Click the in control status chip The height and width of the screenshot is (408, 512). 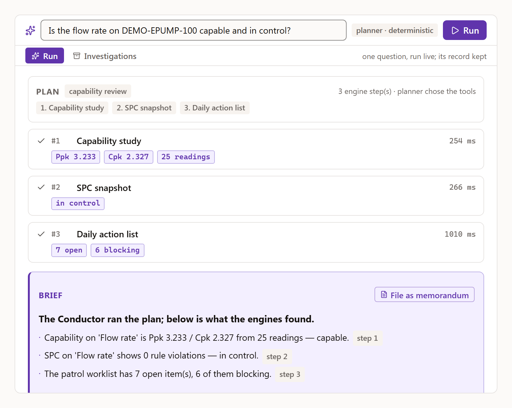click(78, 203)
